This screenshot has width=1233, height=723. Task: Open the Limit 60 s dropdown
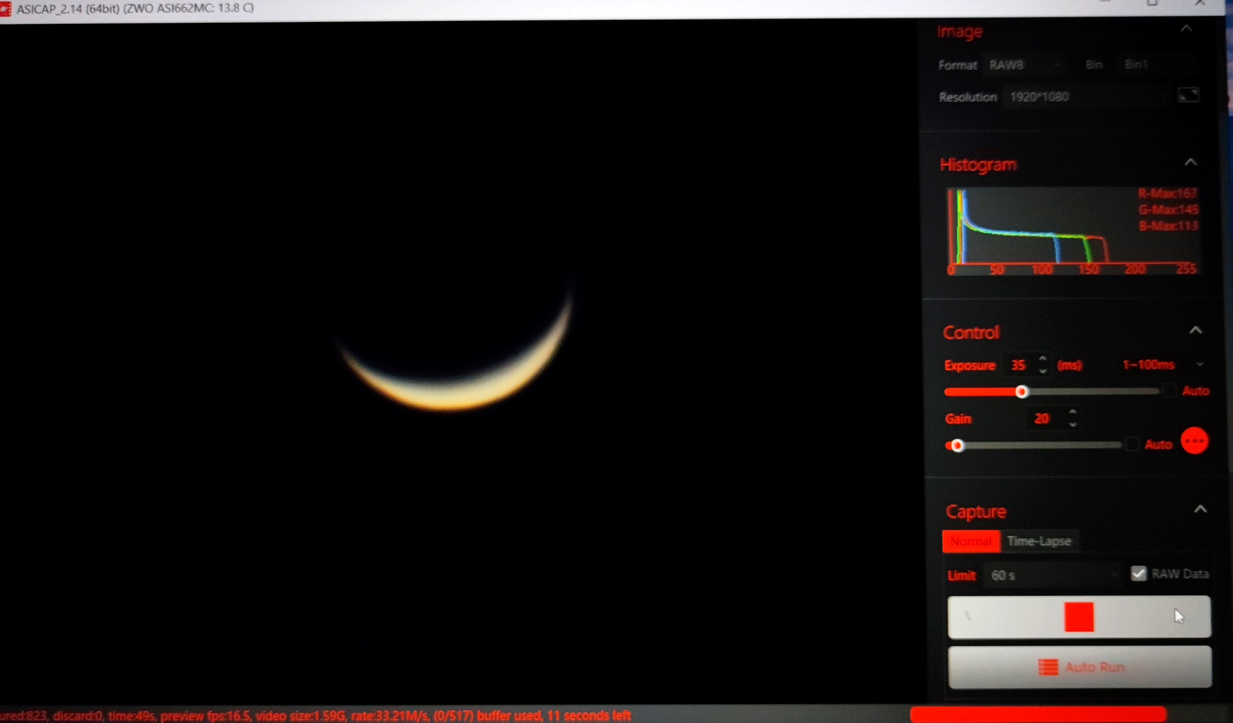[1053, 575]
